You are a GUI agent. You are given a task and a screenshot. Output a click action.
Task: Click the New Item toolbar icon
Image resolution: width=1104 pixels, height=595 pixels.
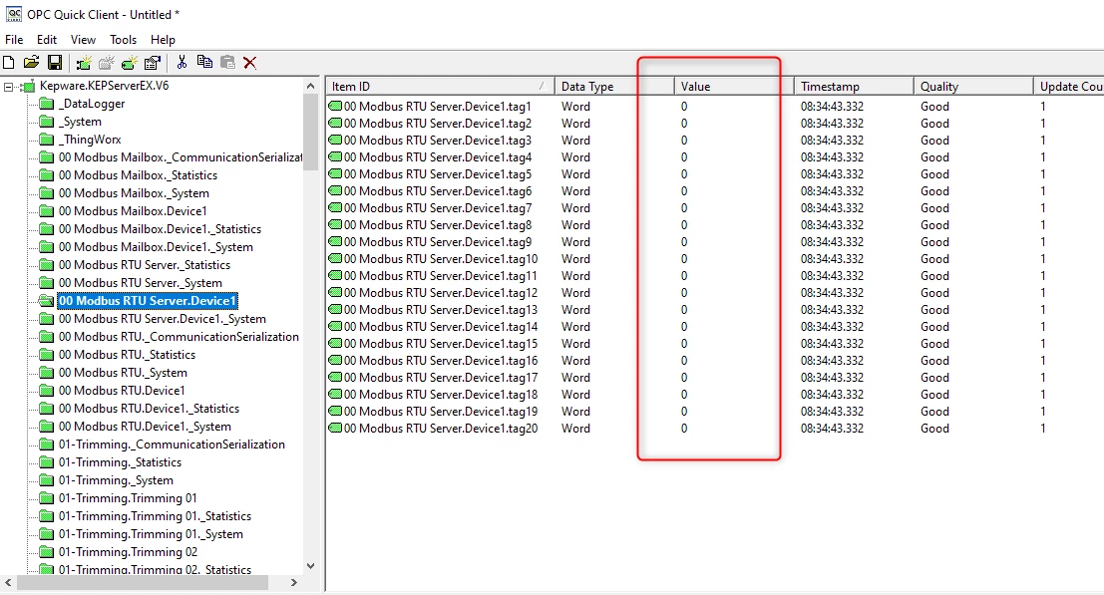coord(129,63)
